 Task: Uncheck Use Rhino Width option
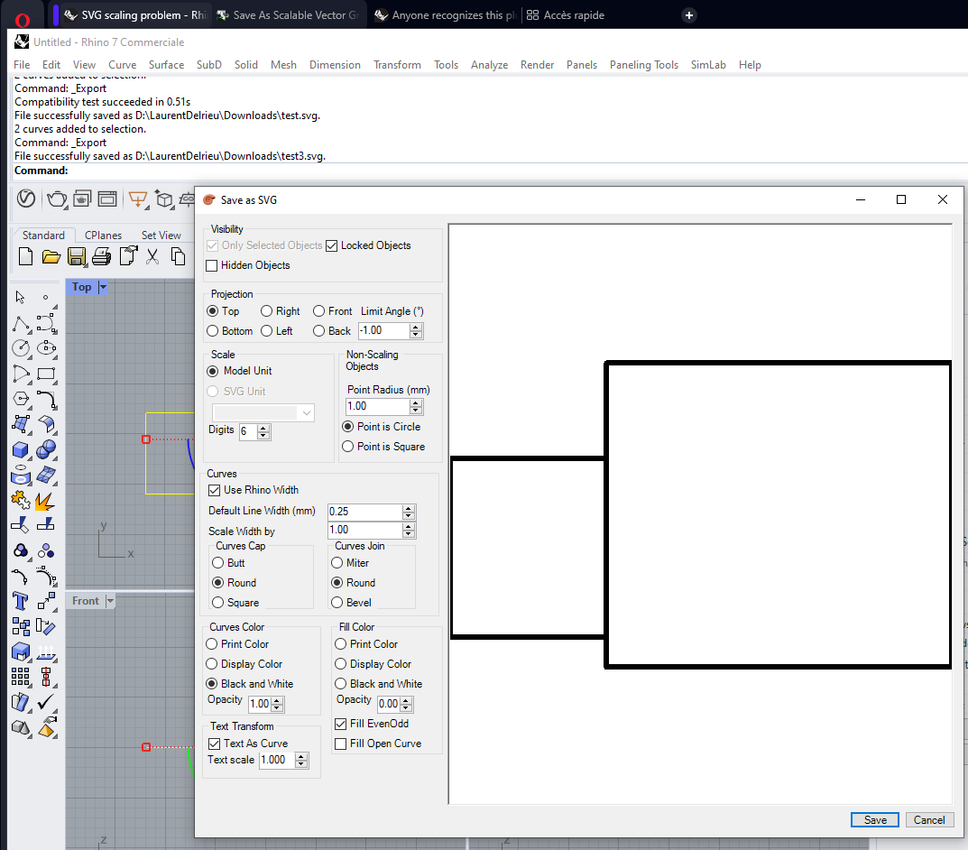[215, 490]
